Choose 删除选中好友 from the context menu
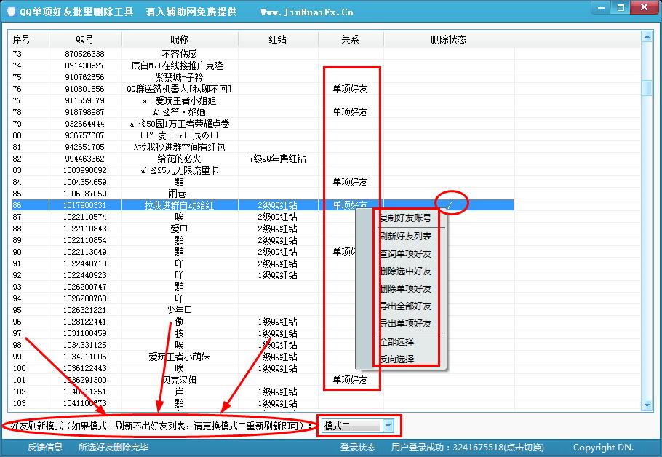The height and width of the screenshot is (457, 662). [405, 271]
